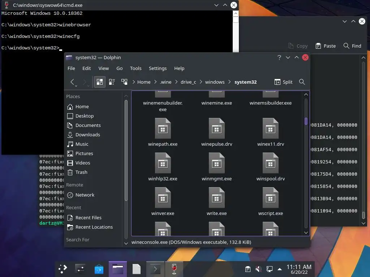The height and width of the screenshot is (277, 370).
Task: Click winemine.exe file name
Action: coord(217,103)
